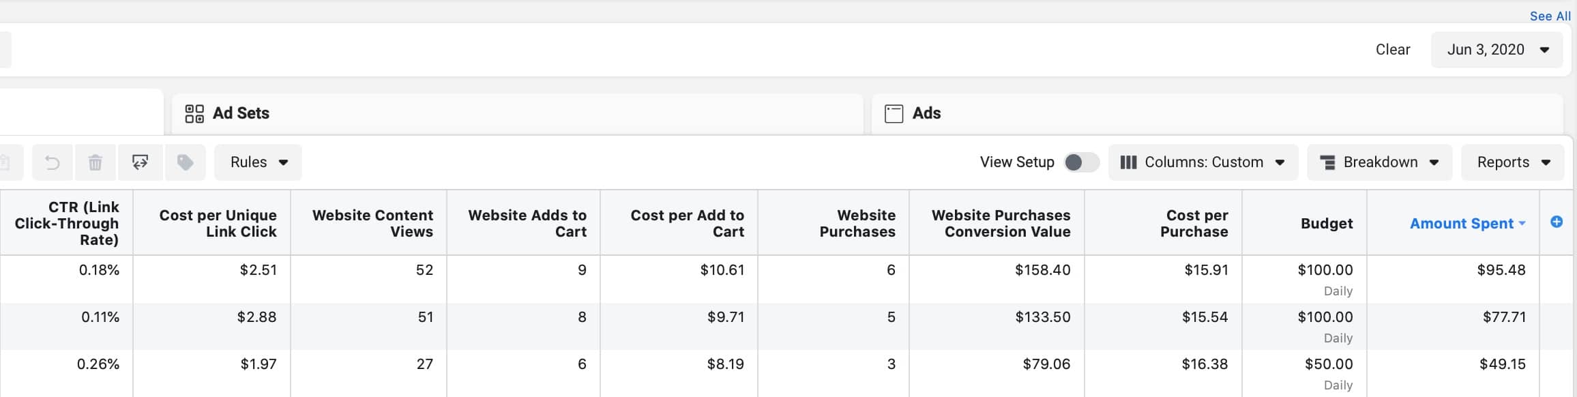The width and height of the screenshot is (1577, 397).
Task: Open the Reports dropdown
Action: click(x=1512, y=162)
